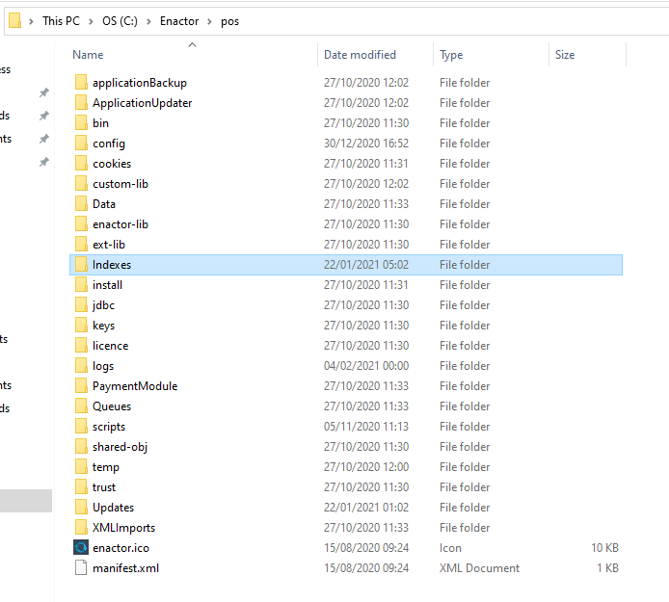Click the enactor.ico file icon
Viewport: 669px width, 602px height.
click(x=81, y=548)
